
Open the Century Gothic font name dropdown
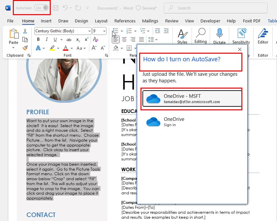click(89, 31)
